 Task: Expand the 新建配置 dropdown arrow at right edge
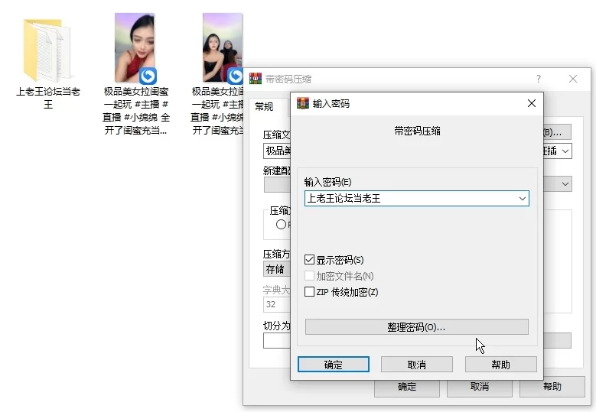pyautogui.click(x=565, y=184)
